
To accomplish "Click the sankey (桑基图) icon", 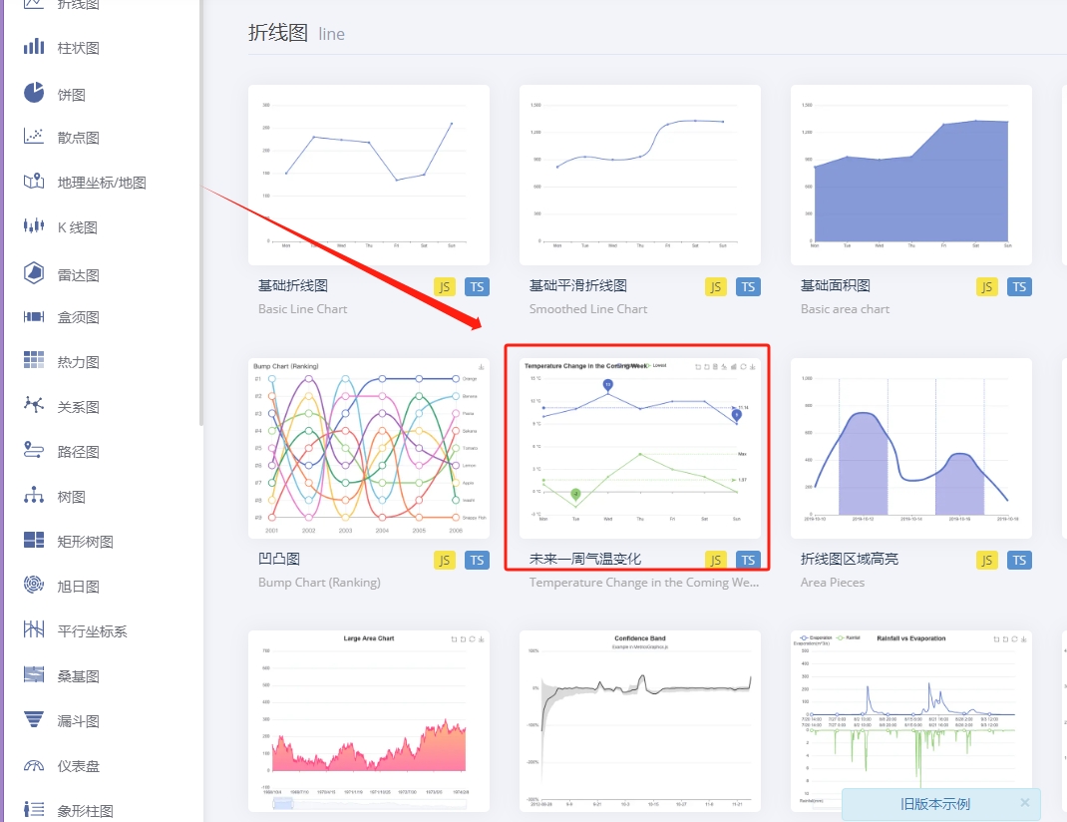I will coord(34,674).
